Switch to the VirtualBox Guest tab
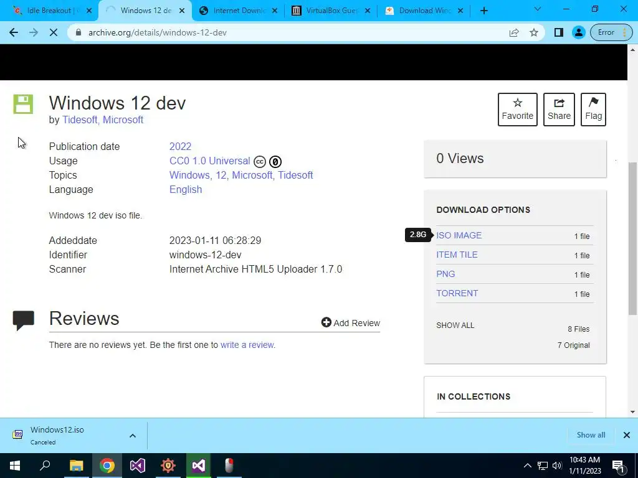 coord(331,11)
